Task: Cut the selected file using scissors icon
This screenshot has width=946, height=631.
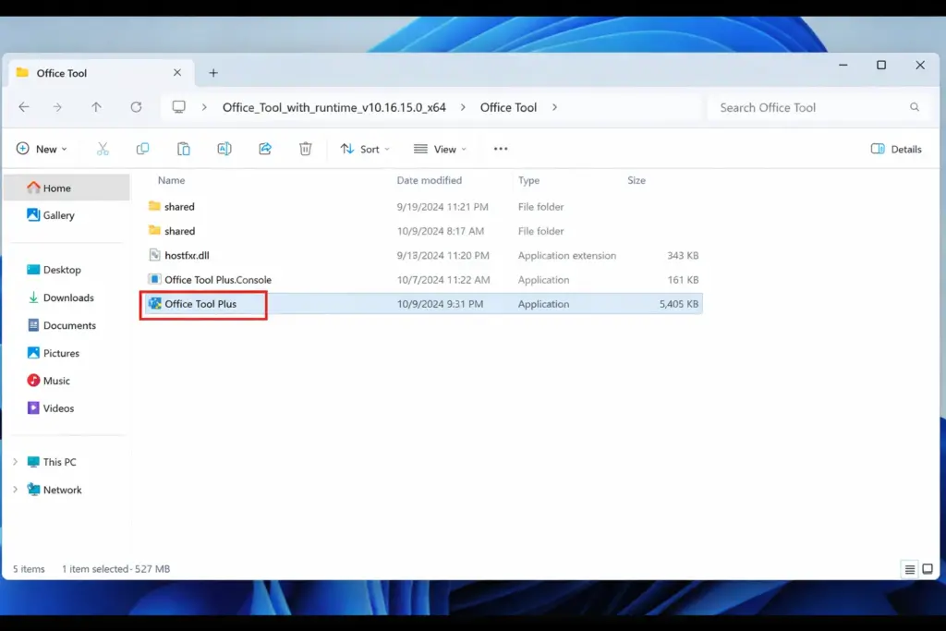Action: click(103, 149)
